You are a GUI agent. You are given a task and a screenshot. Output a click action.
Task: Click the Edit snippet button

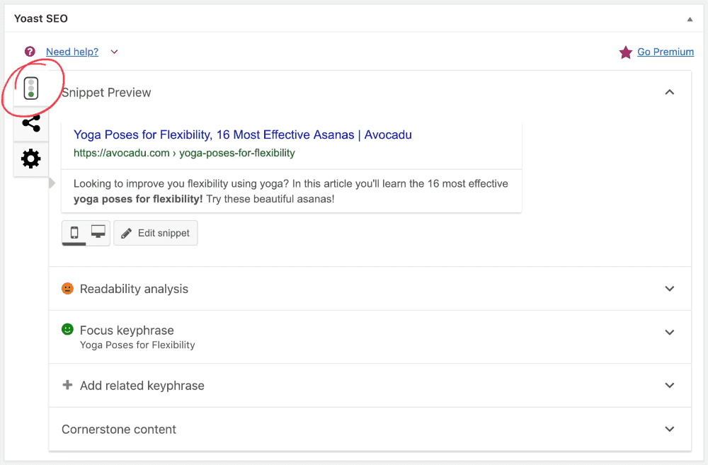tap(155, 233)
